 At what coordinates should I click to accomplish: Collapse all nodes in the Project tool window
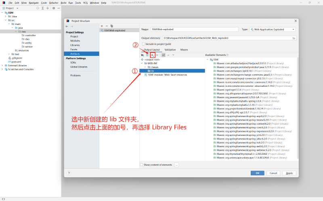48,8
